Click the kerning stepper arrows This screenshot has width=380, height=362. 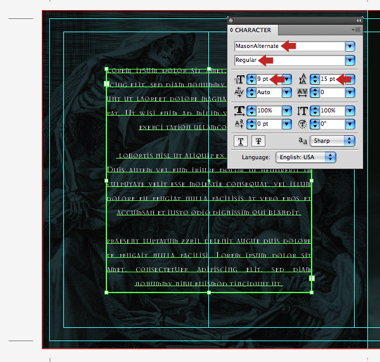pyautogui.click(x=251, y=92)
